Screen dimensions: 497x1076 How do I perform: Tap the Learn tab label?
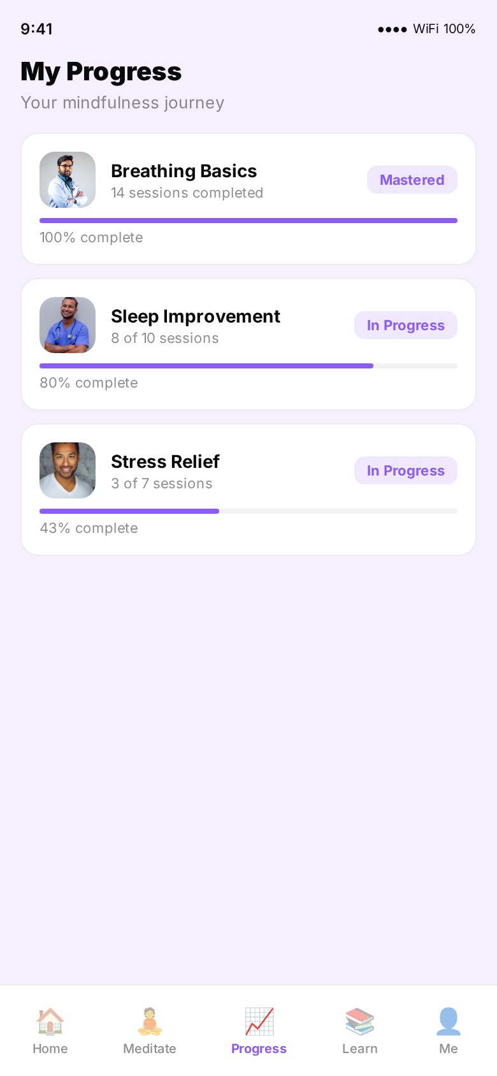click(x=359, y=1049)
